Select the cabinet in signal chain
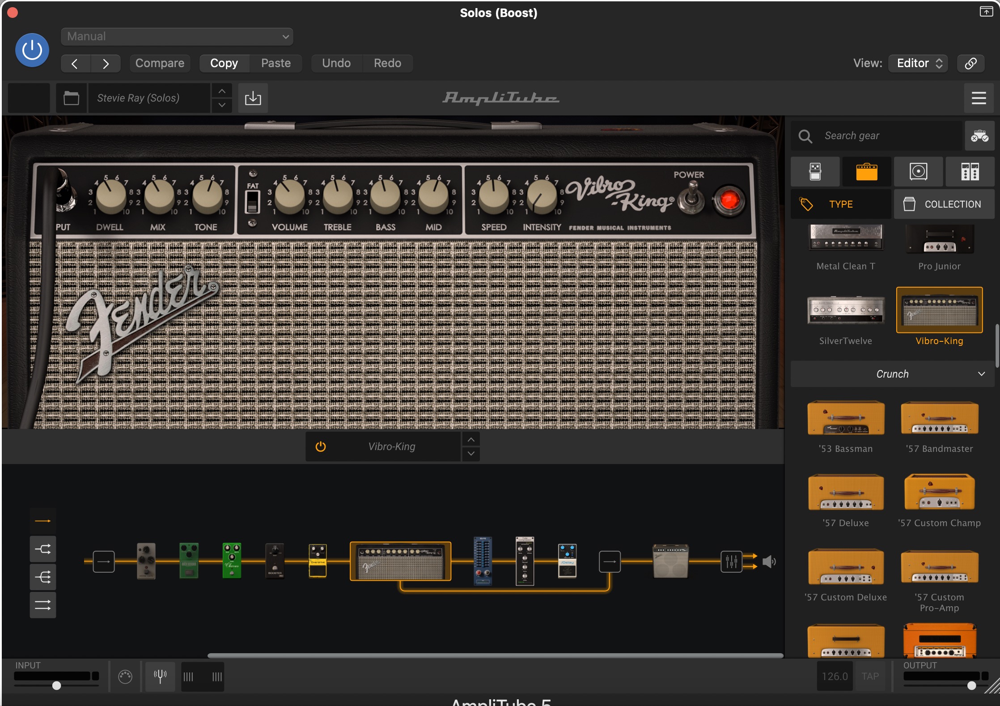 click(x=670, y=561)
